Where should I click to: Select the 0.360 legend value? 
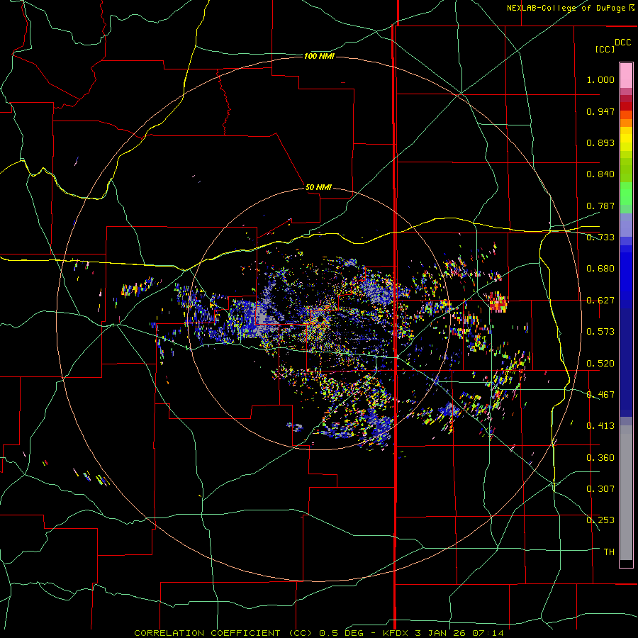pos(600,458)
